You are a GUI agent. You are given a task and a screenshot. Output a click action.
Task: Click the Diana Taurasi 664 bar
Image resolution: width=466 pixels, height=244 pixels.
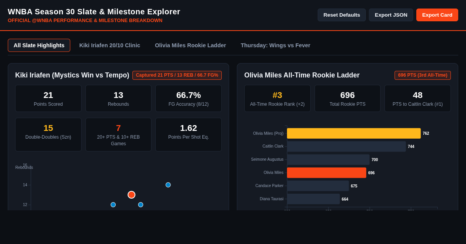tap(313, 199)
